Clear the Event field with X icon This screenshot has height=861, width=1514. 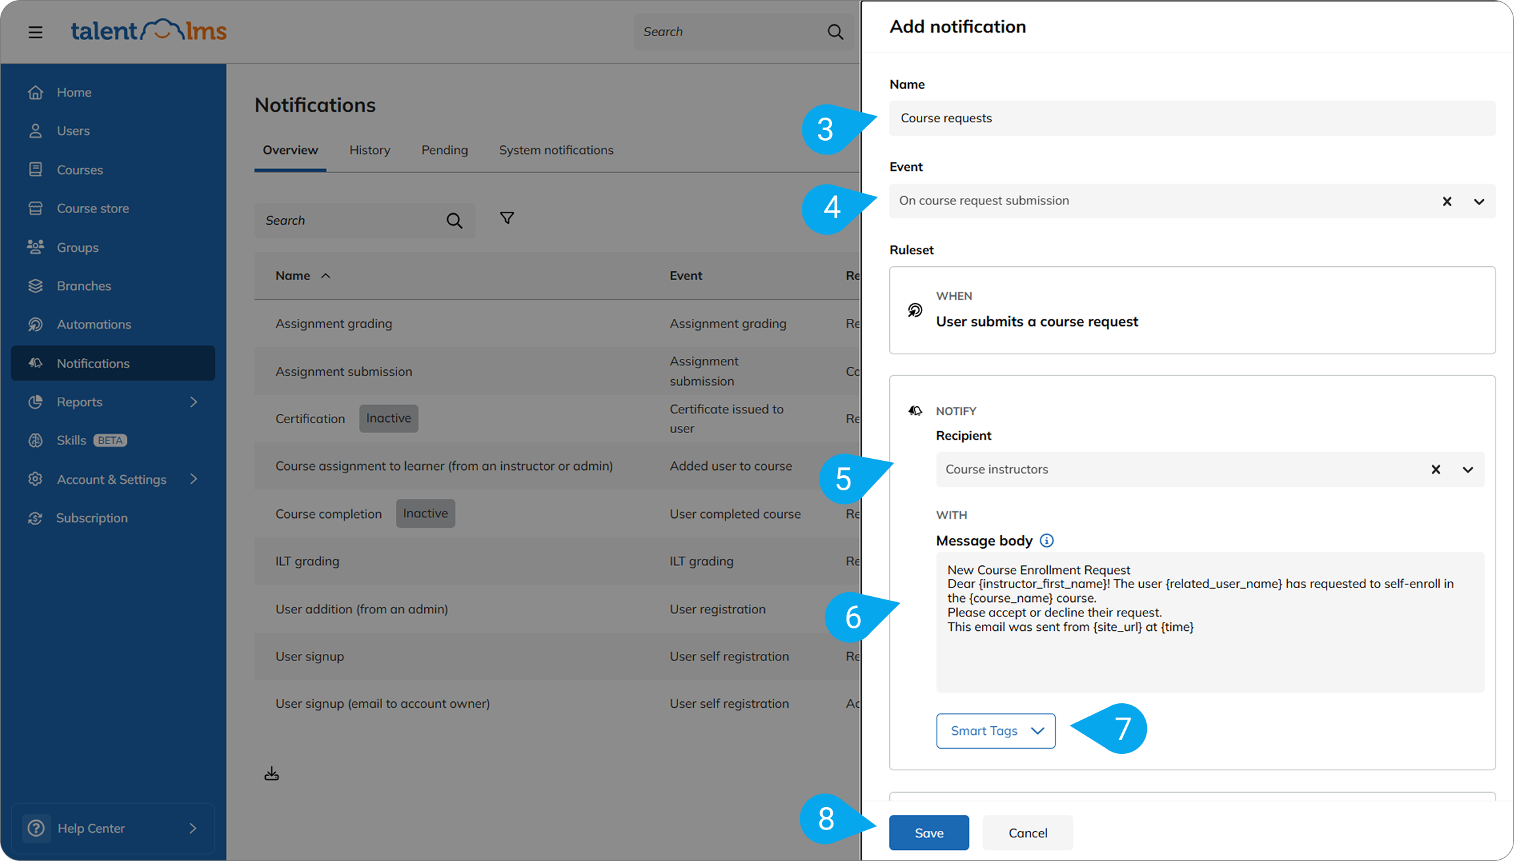point(1447,201)
